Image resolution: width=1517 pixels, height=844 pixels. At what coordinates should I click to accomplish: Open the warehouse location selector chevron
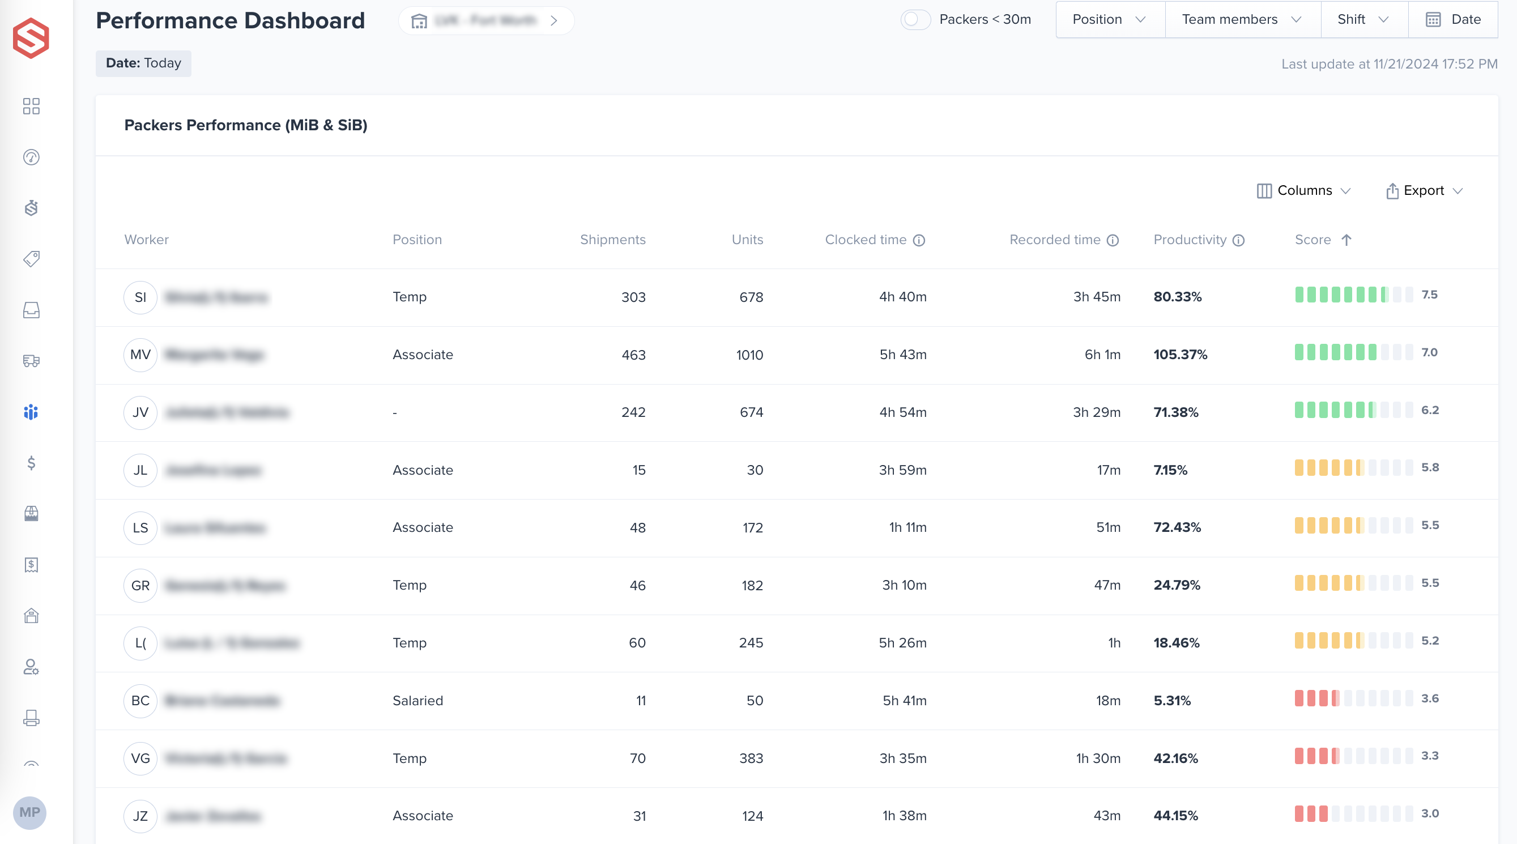coord(553,20)
